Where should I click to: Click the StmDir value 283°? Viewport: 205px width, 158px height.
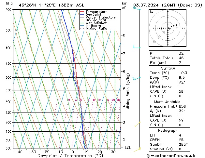pos(183,144)
